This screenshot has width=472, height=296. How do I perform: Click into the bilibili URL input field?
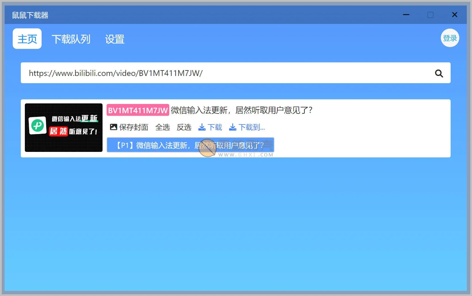click(x=225, y=73)
